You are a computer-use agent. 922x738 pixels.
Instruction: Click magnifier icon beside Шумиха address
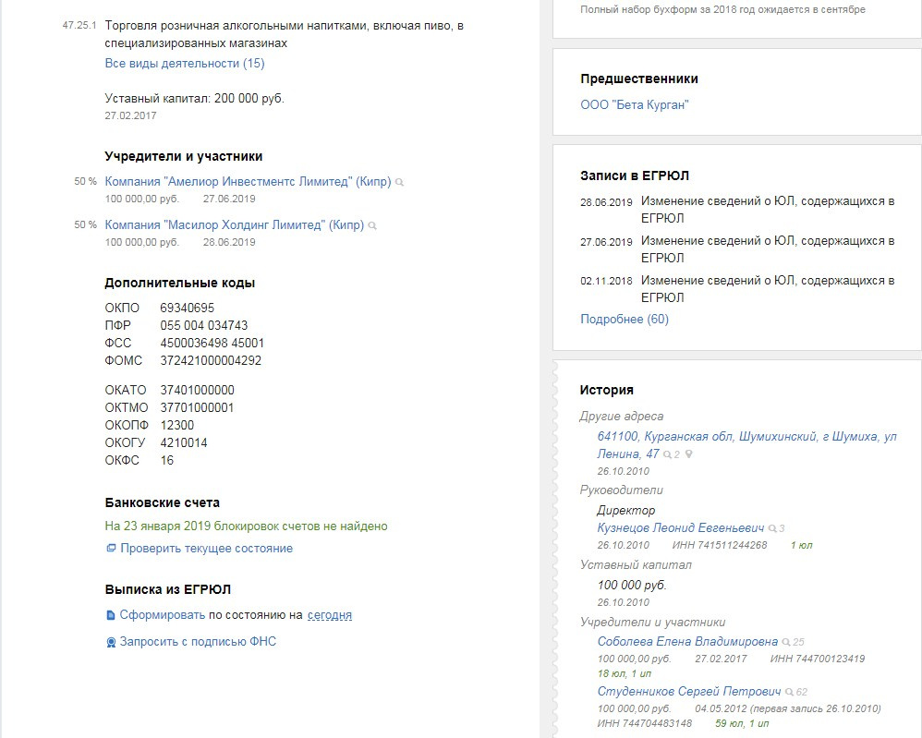[667, 454]
